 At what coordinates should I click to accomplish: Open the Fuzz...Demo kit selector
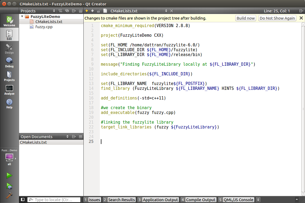[9, 157]
